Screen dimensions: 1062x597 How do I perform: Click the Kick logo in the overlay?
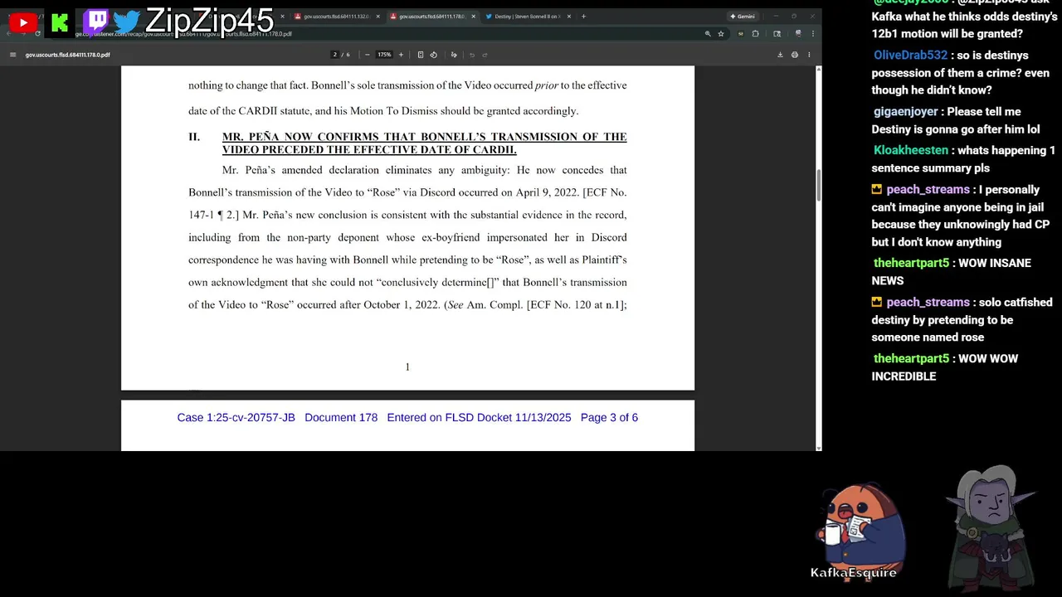point(60,23)
